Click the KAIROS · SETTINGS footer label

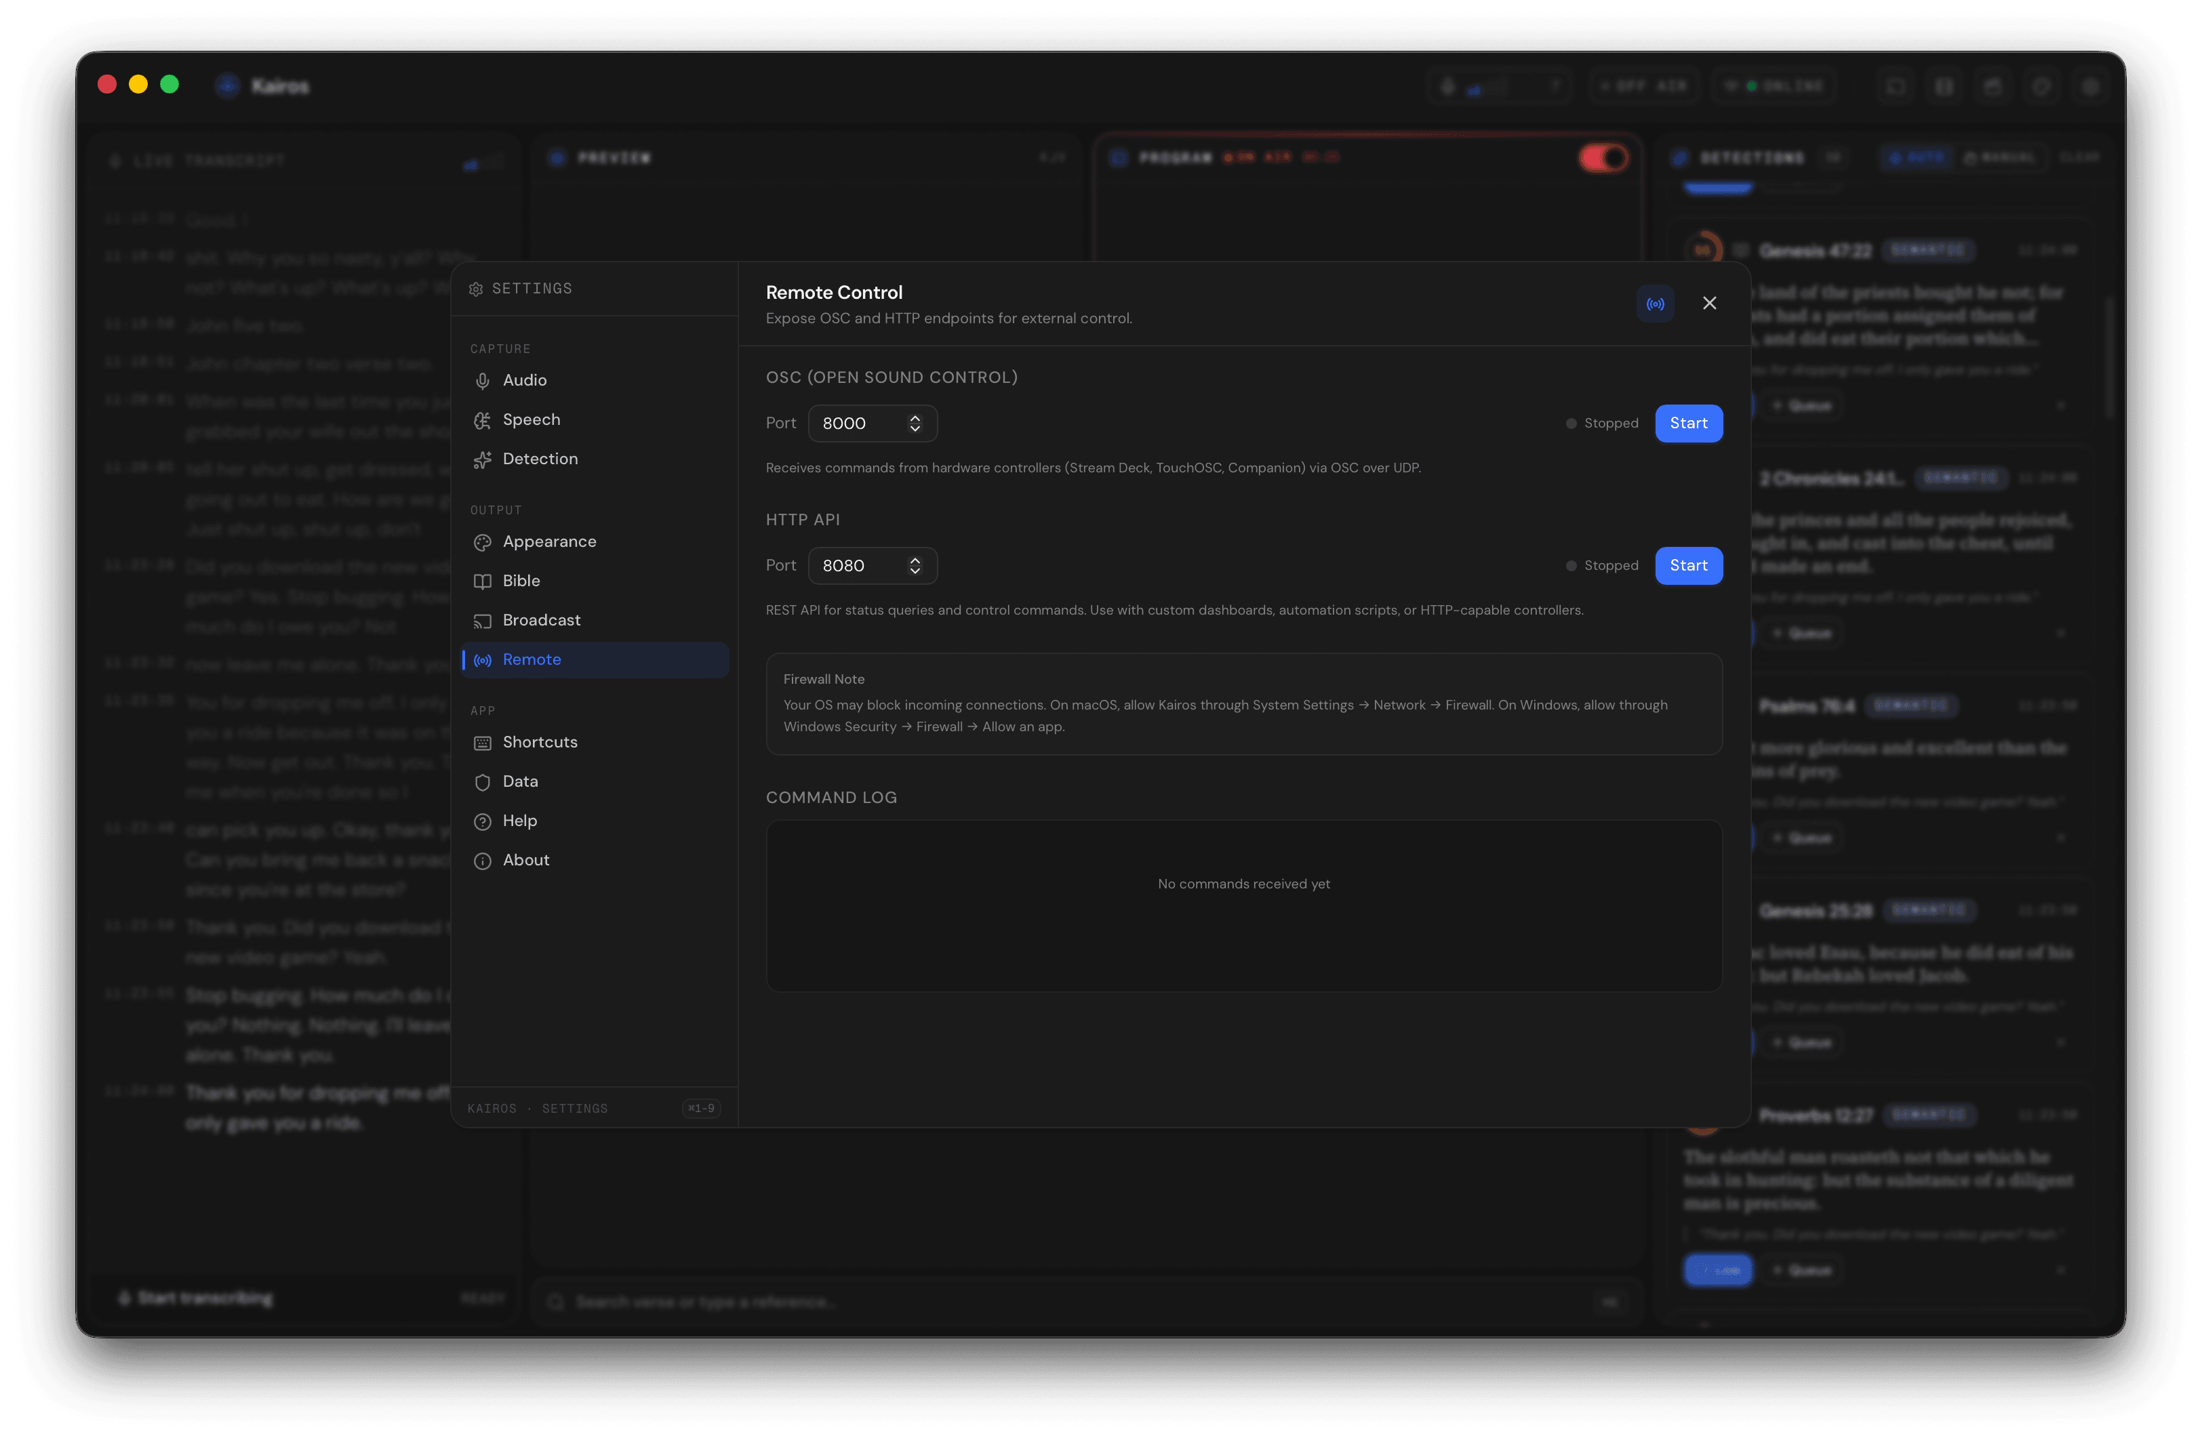538,1109
